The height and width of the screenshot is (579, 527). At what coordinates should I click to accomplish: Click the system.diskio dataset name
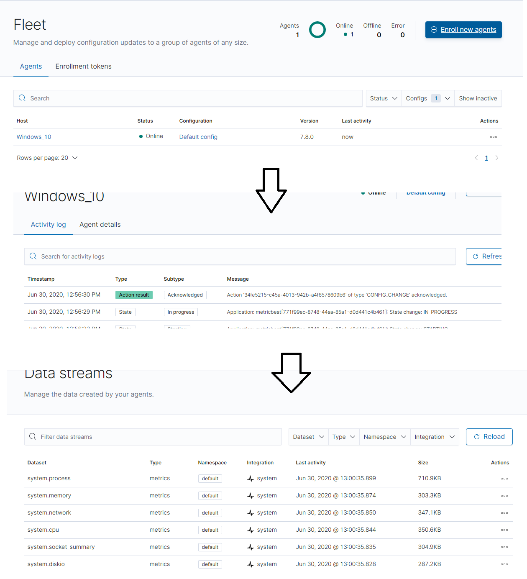pos(46,564)
